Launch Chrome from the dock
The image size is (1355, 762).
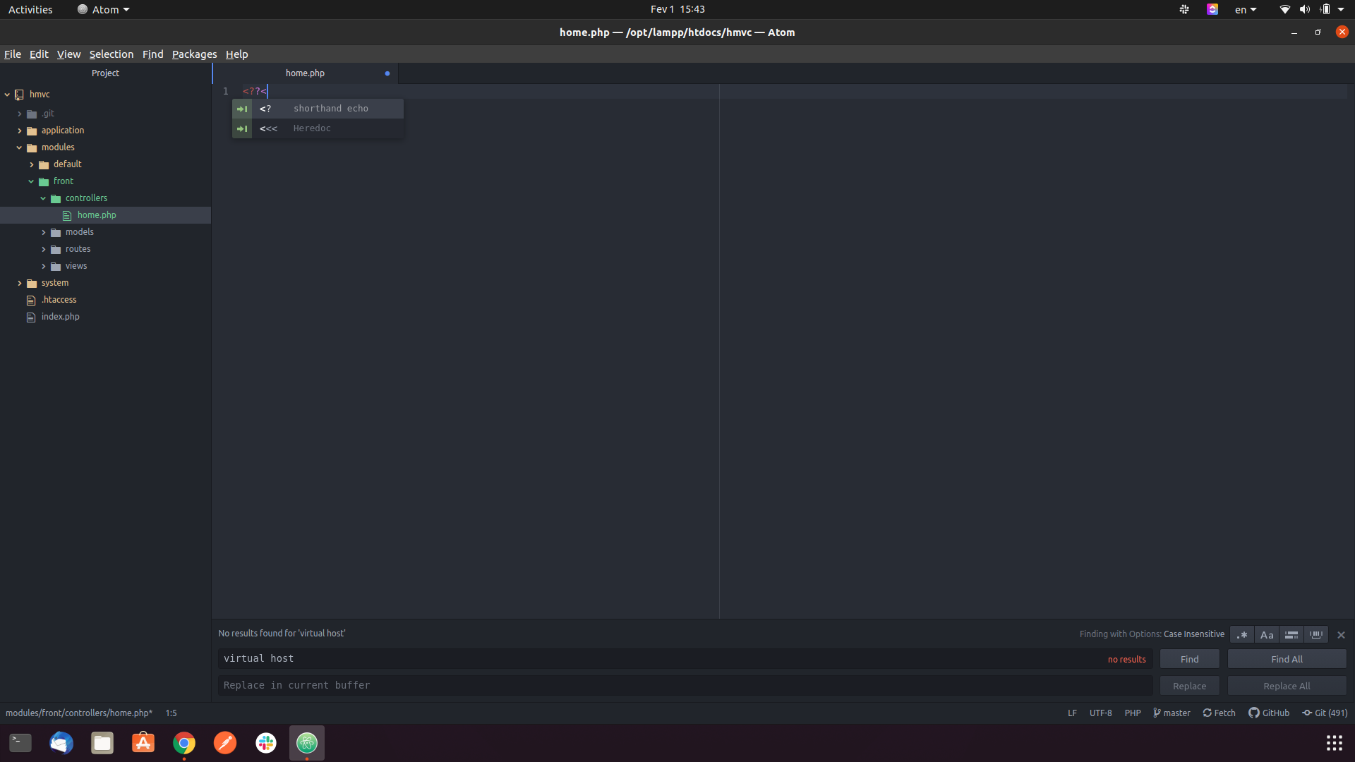pyautogui.click(x=184, y=743)
